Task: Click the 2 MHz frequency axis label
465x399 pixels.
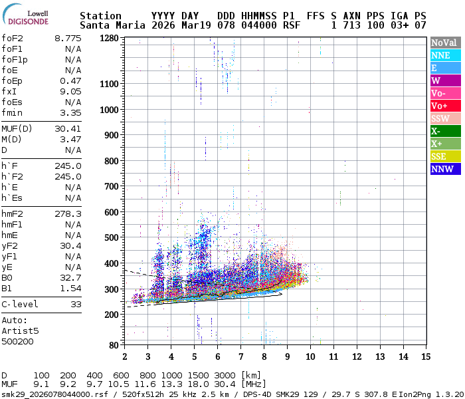Action: coord(125,356)
